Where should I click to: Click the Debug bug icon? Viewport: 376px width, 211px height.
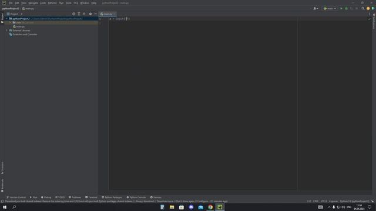coord(346,8)
